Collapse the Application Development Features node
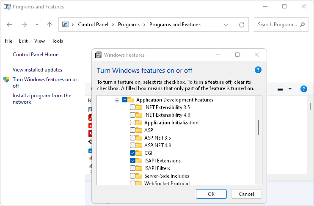The height and width of the screenshot is (206, 314). point(117,100)
